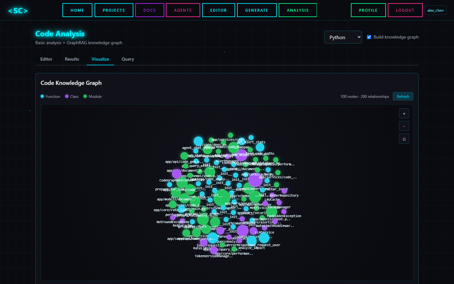Click the LRUCache node label
The image size is (454, 284).
[x=272, y=199]
